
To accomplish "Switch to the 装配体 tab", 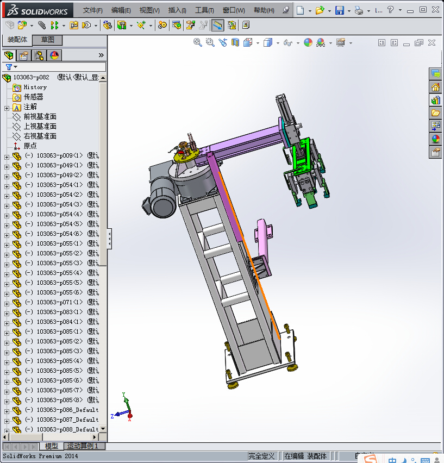I will [x=17, y=40].
